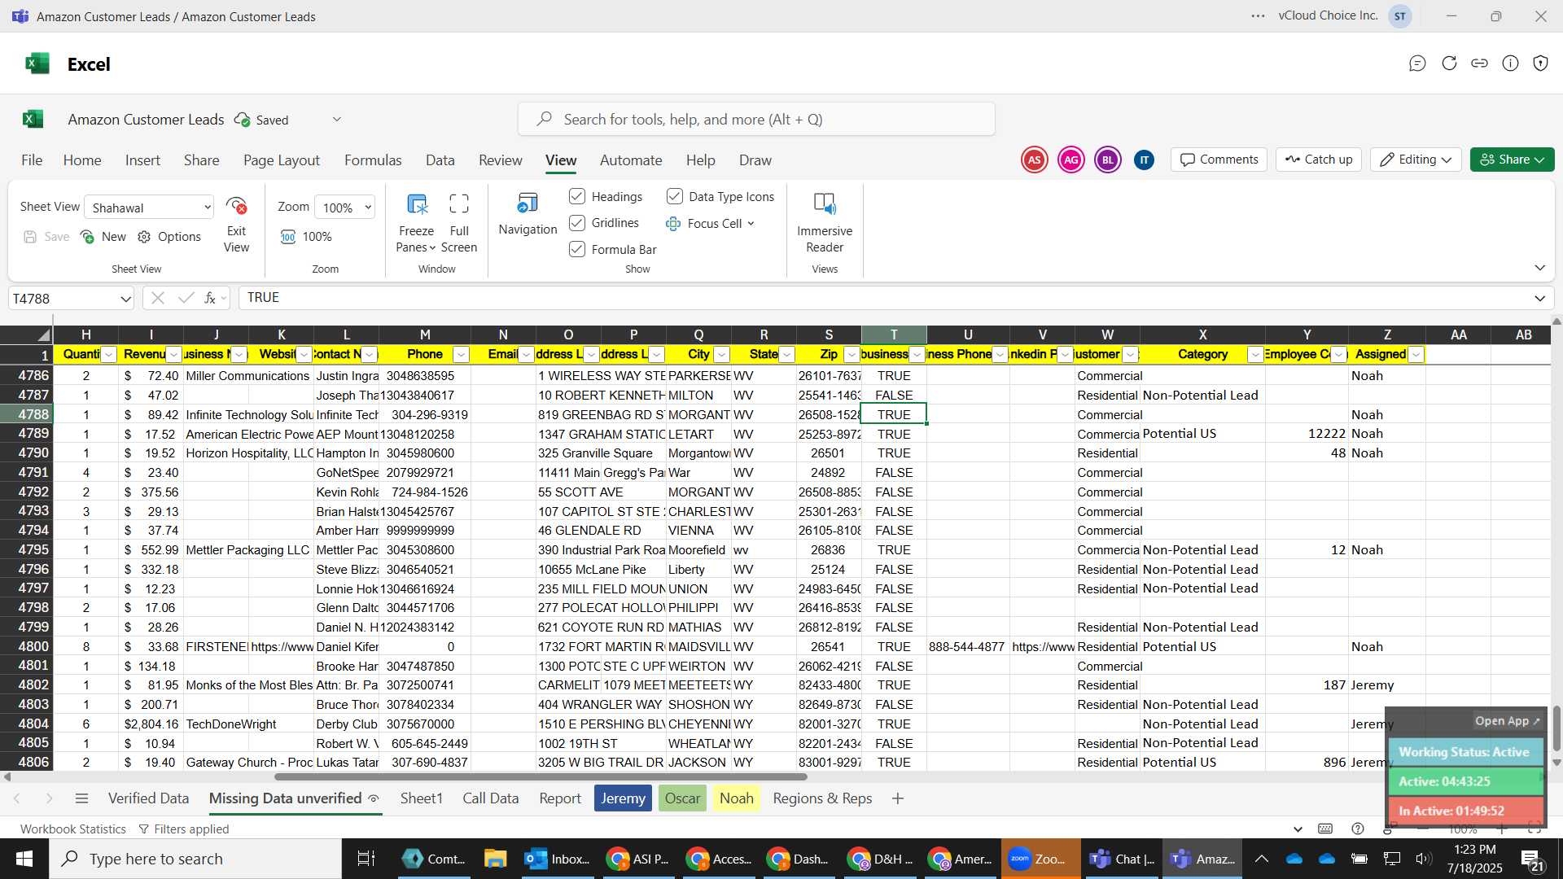Expand Focus Cell dropdown
The image size is (1563, 879).
(751, 223)
